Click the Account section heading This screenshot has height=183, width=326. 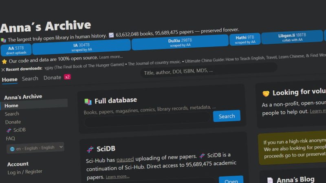point(18,164)
